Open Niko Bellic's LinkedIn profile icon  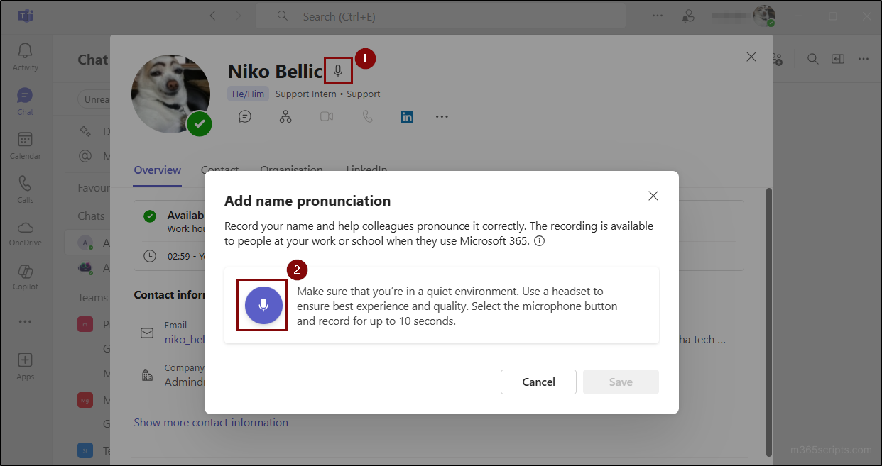[407, 116]
